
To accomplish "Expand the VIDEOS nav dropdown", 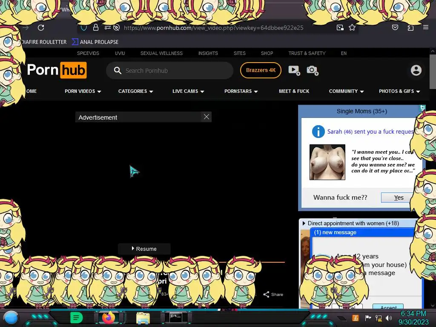I will tap(83, 91).
